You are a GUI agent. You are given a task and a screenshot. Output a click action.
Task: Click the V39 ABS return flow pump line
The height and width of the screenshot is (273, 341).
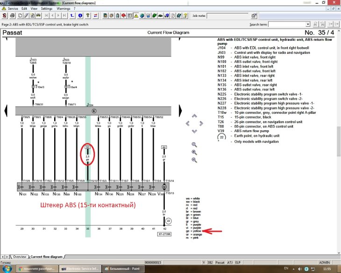tap(243, 131)
